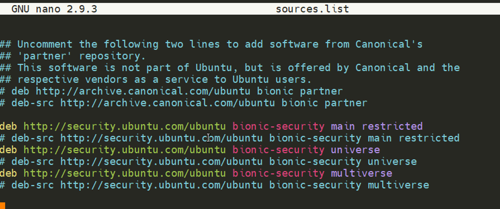The width and height of the screenshot is (500, 209).
Task: Click the orange cursor block at the bottom left
Action: 2,206
